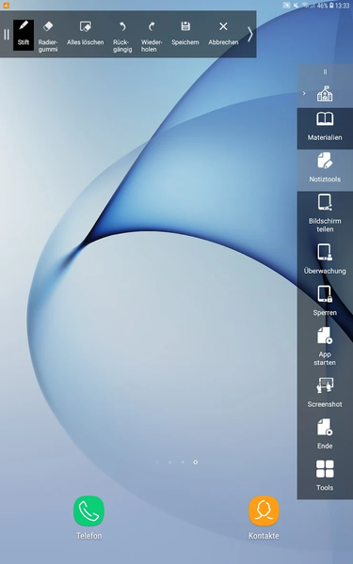Tap the 13:33 clock in status bar

342,6
